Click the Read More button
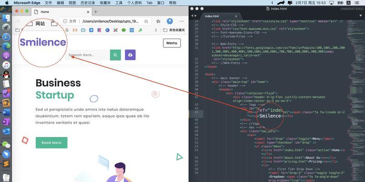The image size is (365, 182). [52, 143]
